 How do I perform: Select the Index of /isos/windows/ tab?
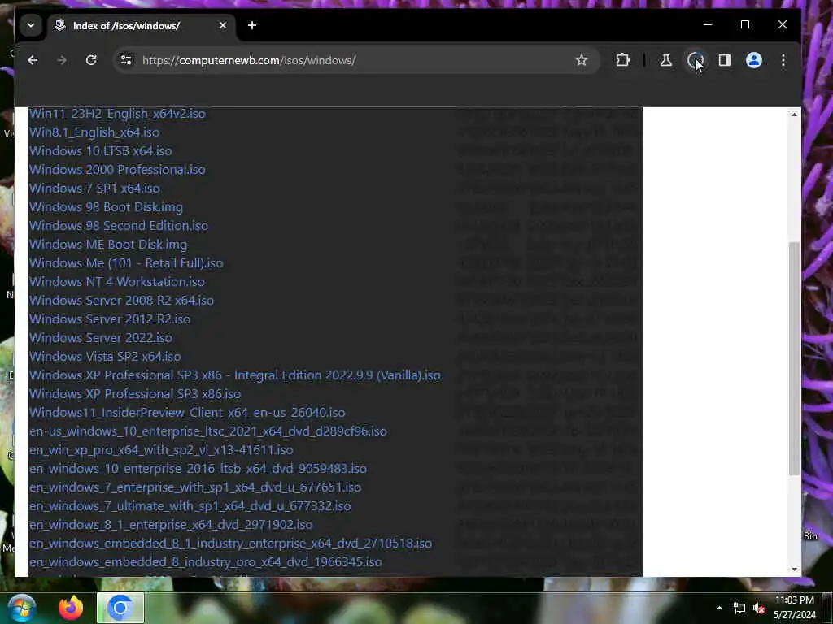click(x=142, y=25)
